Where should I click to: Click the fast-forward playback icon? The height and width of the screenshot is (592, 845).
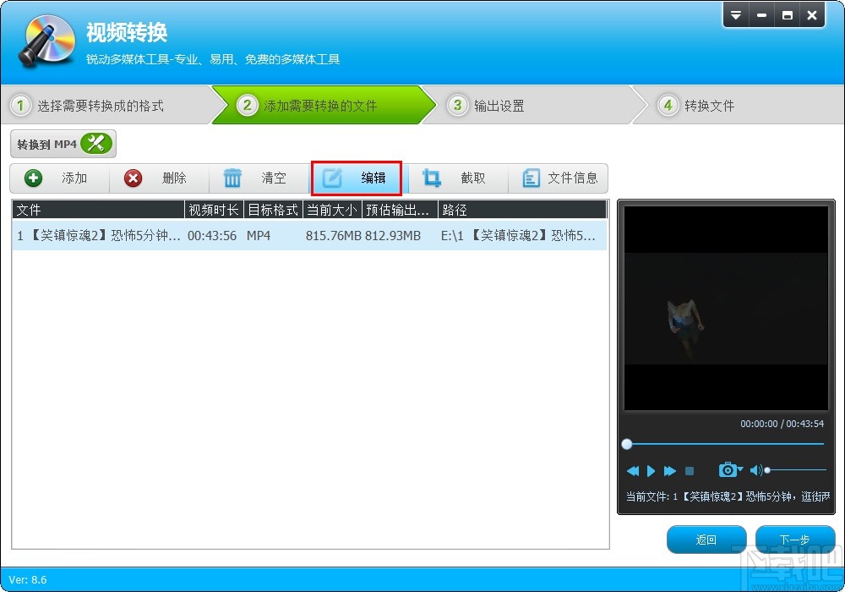pos(670,471)
